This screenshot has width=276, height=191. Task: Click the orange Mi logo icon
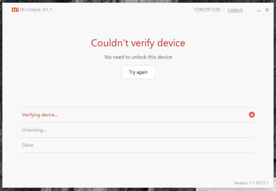tap(15, 10)
